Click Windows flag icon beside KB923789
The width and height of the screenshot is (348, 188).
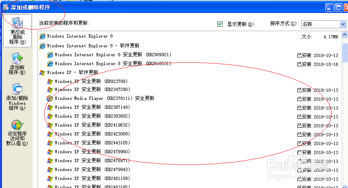pos(50,81)
